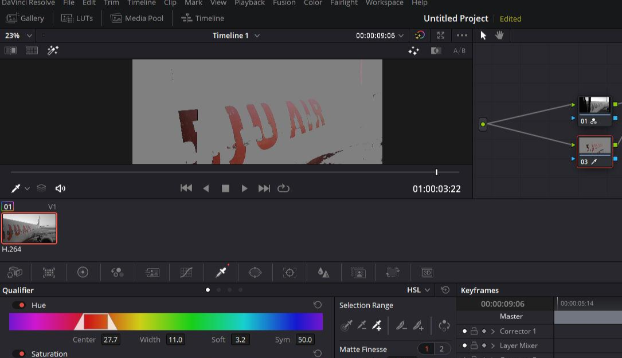This screenshot has height=358, width=622.
Task: Toggle split screen view icon
Action: coord(32,50)
